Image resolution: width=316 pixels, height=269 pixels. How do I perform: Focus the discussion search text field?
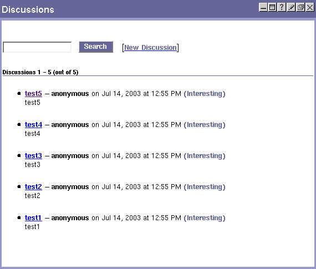pos(37,47)
